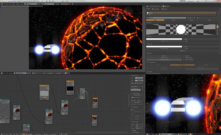Open the Help menu
The image size is (221, 135).
22,4
